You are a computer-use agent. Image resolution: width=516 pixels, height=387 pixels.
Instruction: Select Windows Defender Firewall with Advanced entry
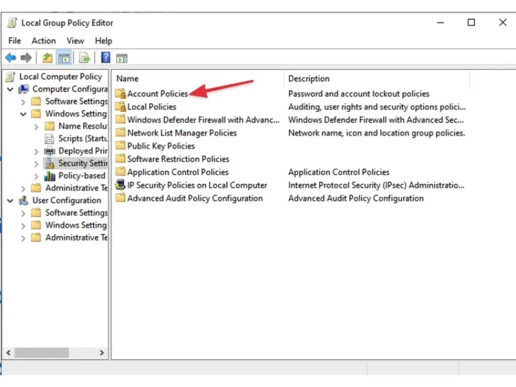203,120
